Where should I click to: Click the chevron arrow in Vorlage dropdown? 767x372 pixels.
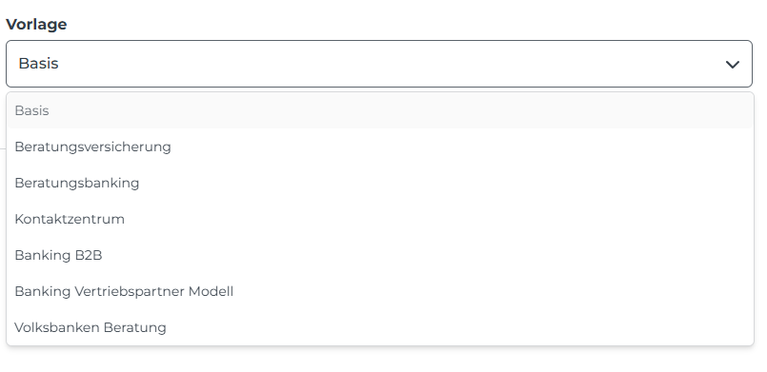point(732,65)
